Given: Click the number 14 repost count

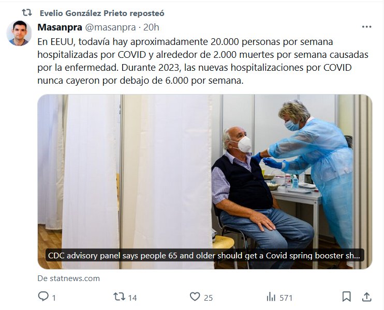Looking at the screenshot, I should pos(132,297).
